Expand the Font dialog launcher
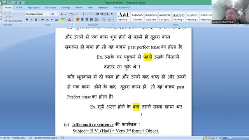 (x=72, y=24)
